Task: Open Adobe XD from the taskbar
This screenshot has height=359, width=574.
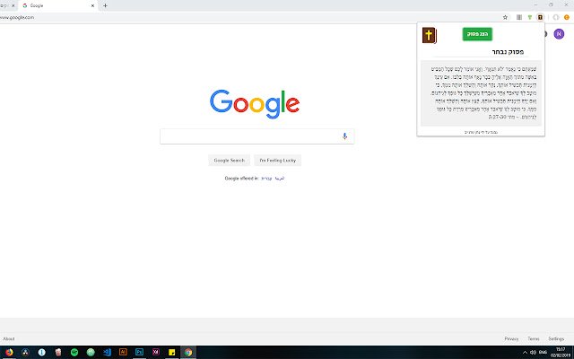Action: pyautogui.click(x=155, y=353)
